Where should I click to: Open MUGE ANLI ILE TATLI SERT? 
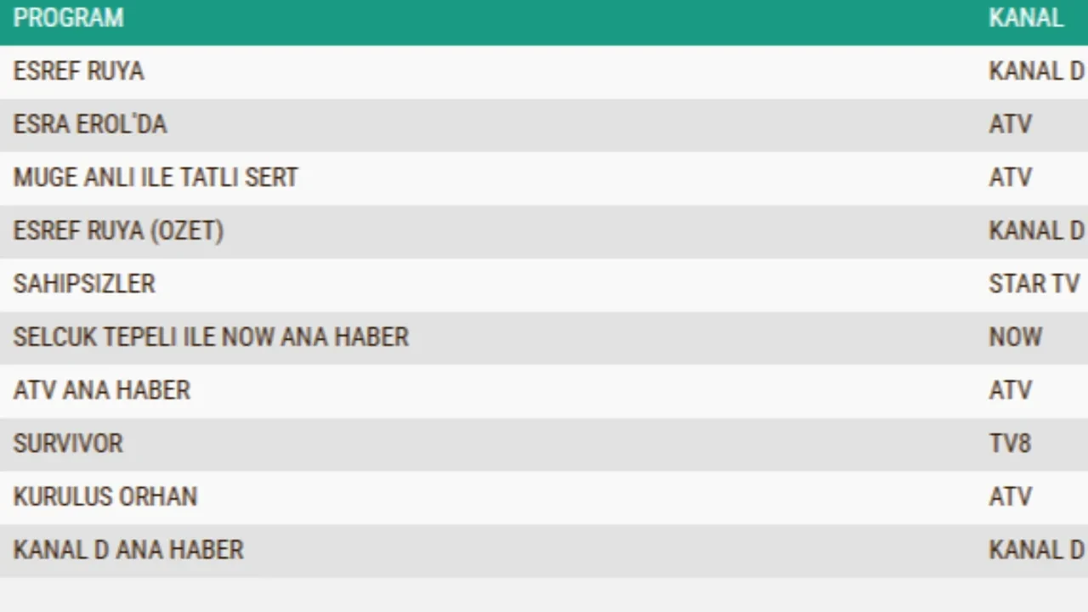pos(156,178)
